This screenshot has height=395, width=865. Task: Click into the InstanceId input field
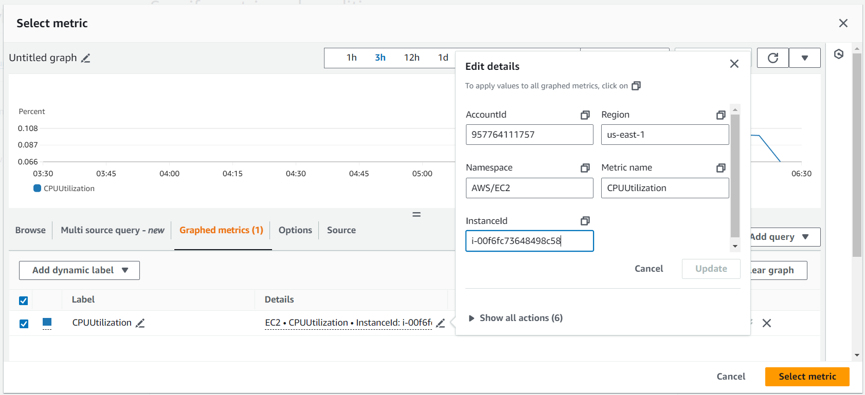(x=529, y=241)
